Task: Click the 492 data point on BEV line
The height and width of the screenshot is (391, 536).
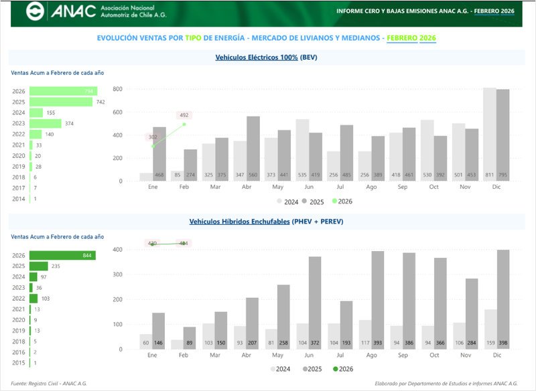Action: (184, 125)
